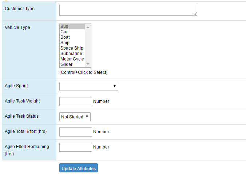246x176 pixels.
Task: Expand the Agile Task Status dropdown
Action: coord(75,117)
